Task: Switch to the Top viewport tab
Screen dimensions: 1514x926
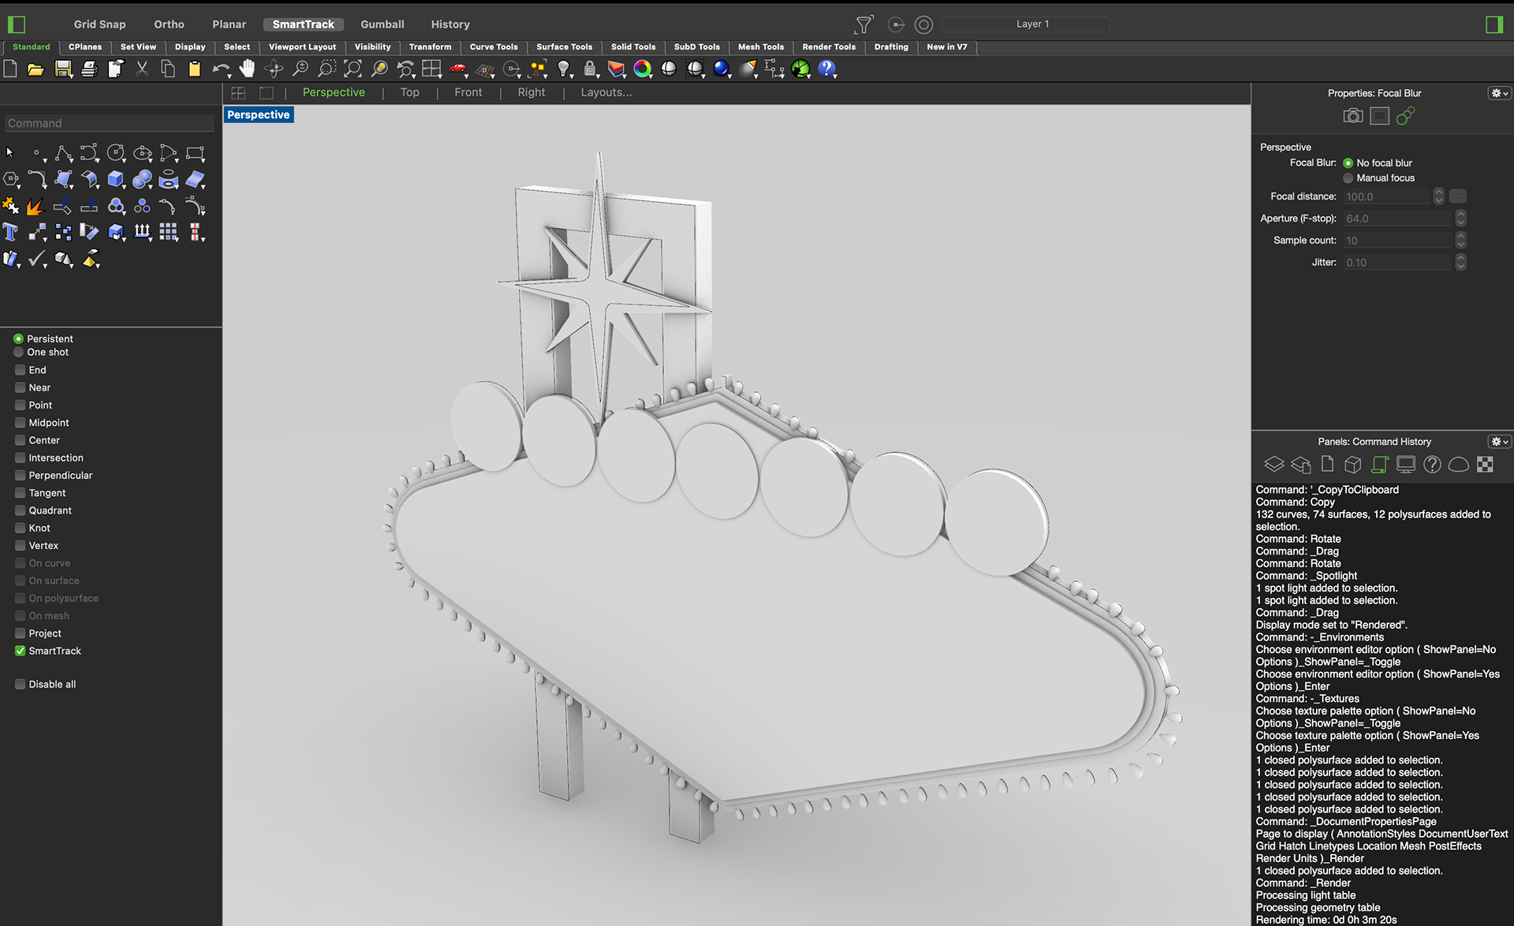Action: click(409, 92)
